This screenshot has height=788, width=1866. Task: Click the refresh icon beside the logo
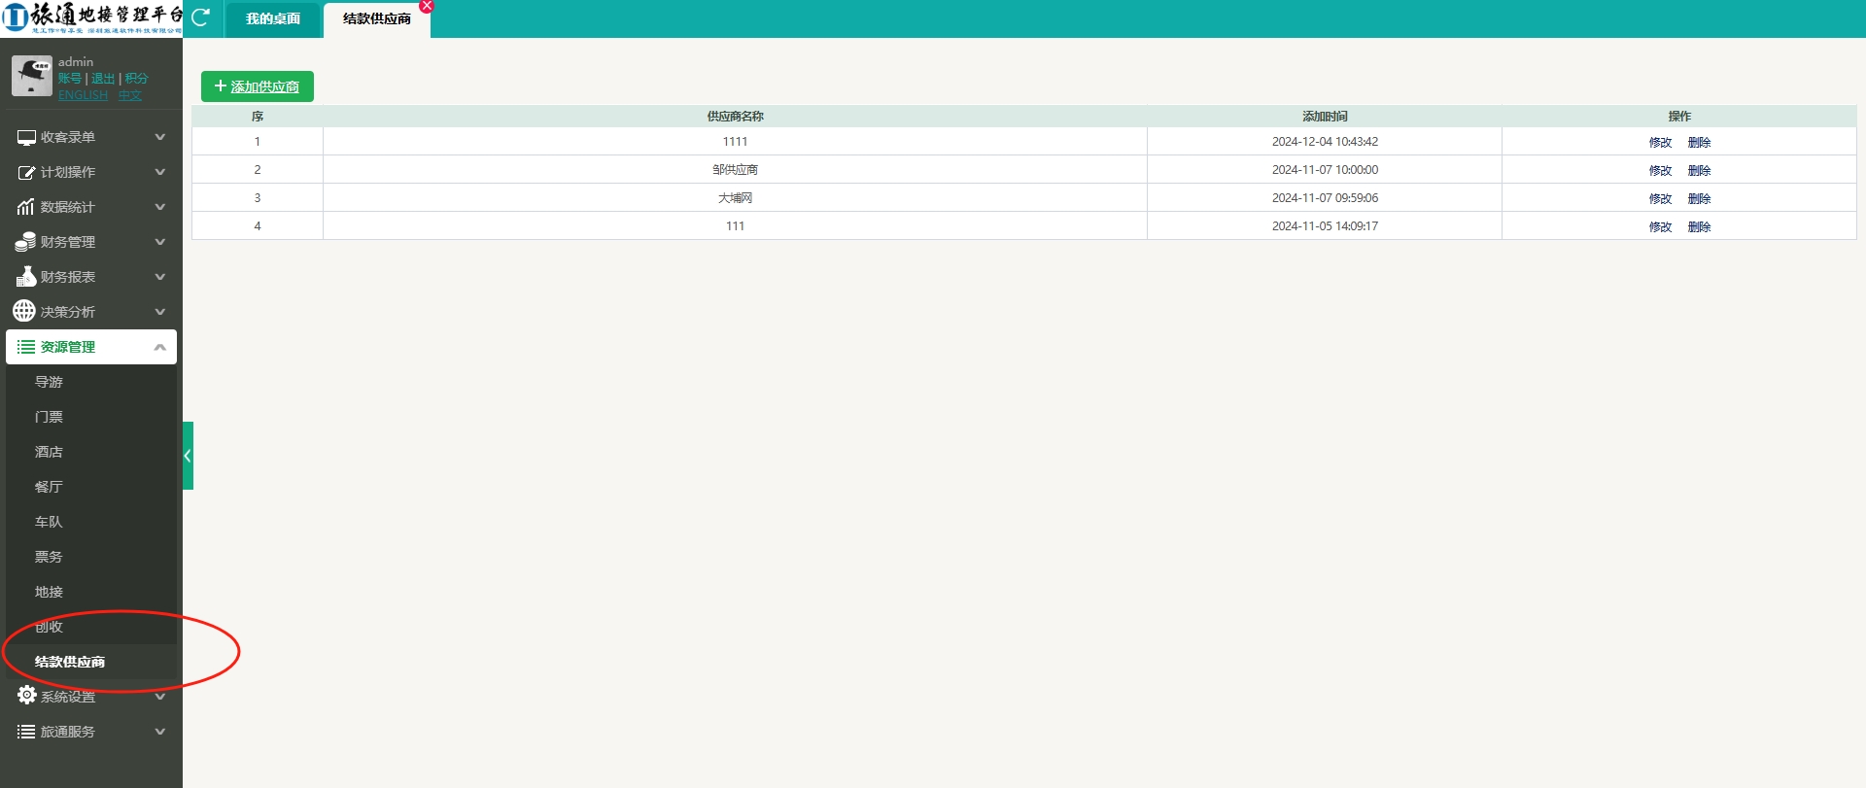201,17
